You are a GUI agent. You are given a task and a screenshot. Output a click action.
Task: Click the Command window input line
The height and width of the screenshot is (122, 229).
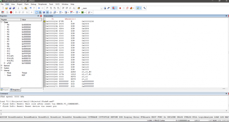pyautogui.click(x=114, y=114)
